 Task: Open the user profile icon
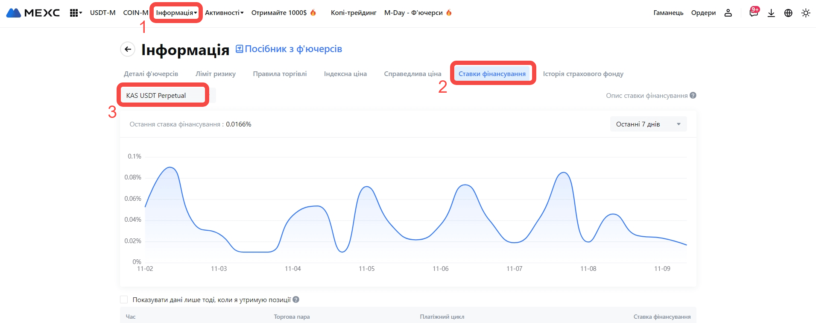point(728,13)
